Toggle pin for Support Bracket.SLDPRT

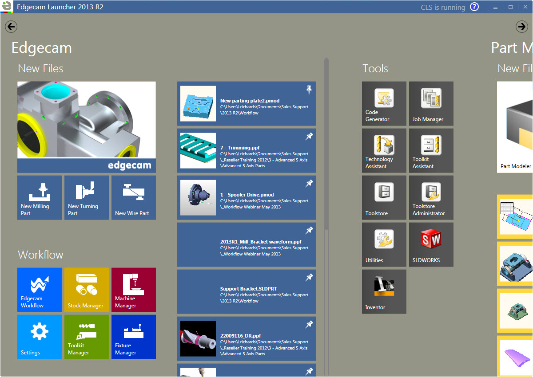click(309, 278)
